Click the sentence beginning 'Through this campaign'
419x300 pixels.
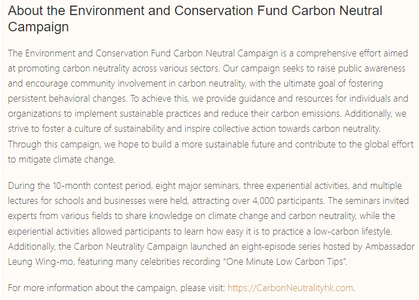coord(56,143)
